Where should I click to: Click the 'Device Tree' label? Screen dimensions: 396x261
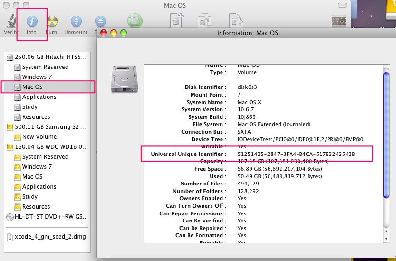pyautogui.click(x=207, y=139)
